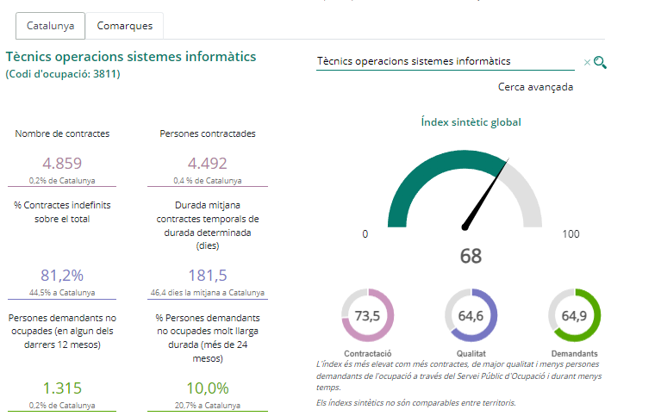
Task: Click the Qualitat 64,6 donut gauge
Action: click(x=471, y=315)
